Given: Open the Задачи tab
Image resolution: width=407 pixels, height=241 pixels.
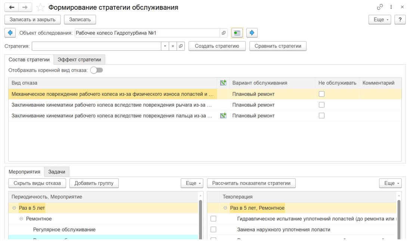Looking at the screenshot, I should 57,172.
